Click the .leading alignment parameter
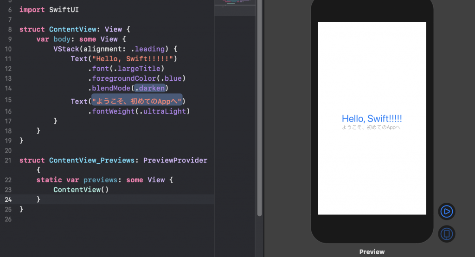Screen dimensions: 475x257 [x=148, y=49]
